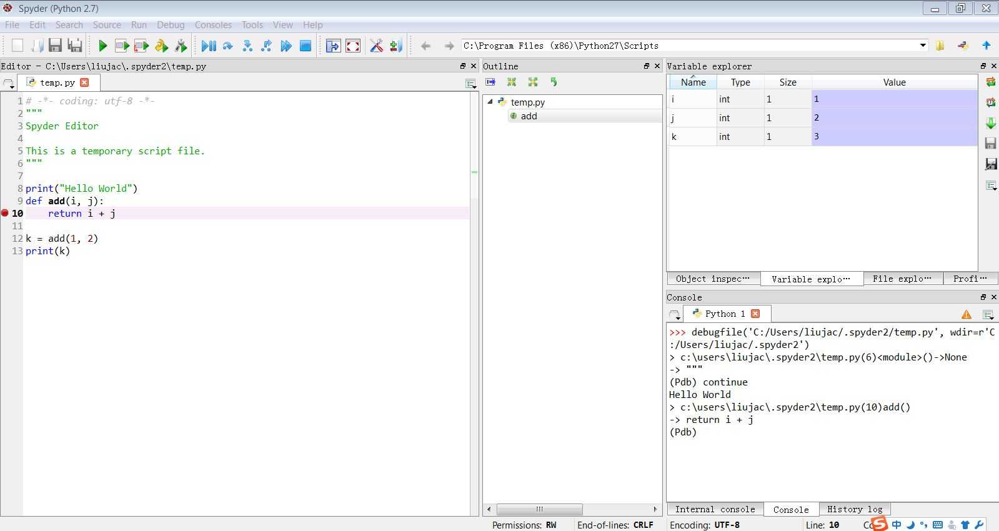This screenshot has width=999, height=531.
Task: Go forward to the next cursor position
Action: tap(449, 46)
